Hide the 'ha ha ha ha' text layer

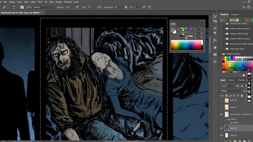click(x=221, y=114)
